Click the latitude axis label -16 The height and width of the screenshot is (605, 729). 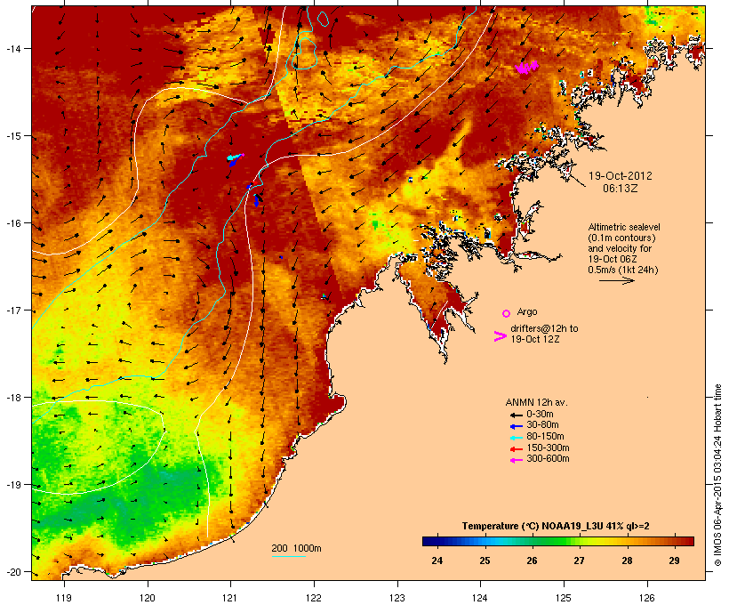pos(13,223)
